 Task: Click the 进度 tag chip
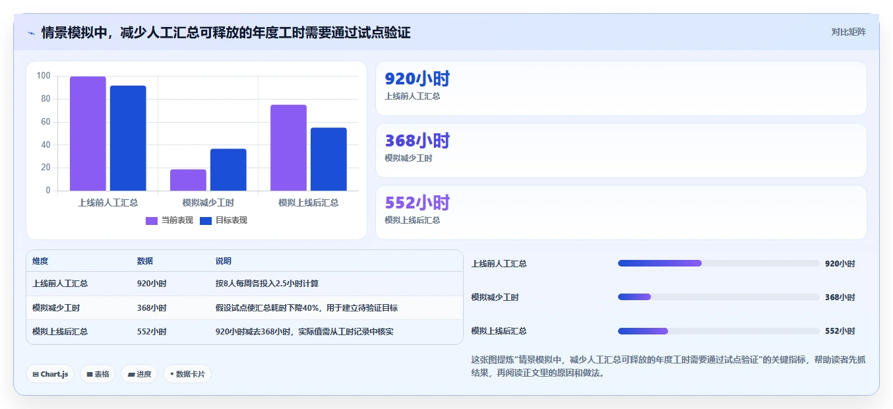pyautogui.click(x=139, y=374)
